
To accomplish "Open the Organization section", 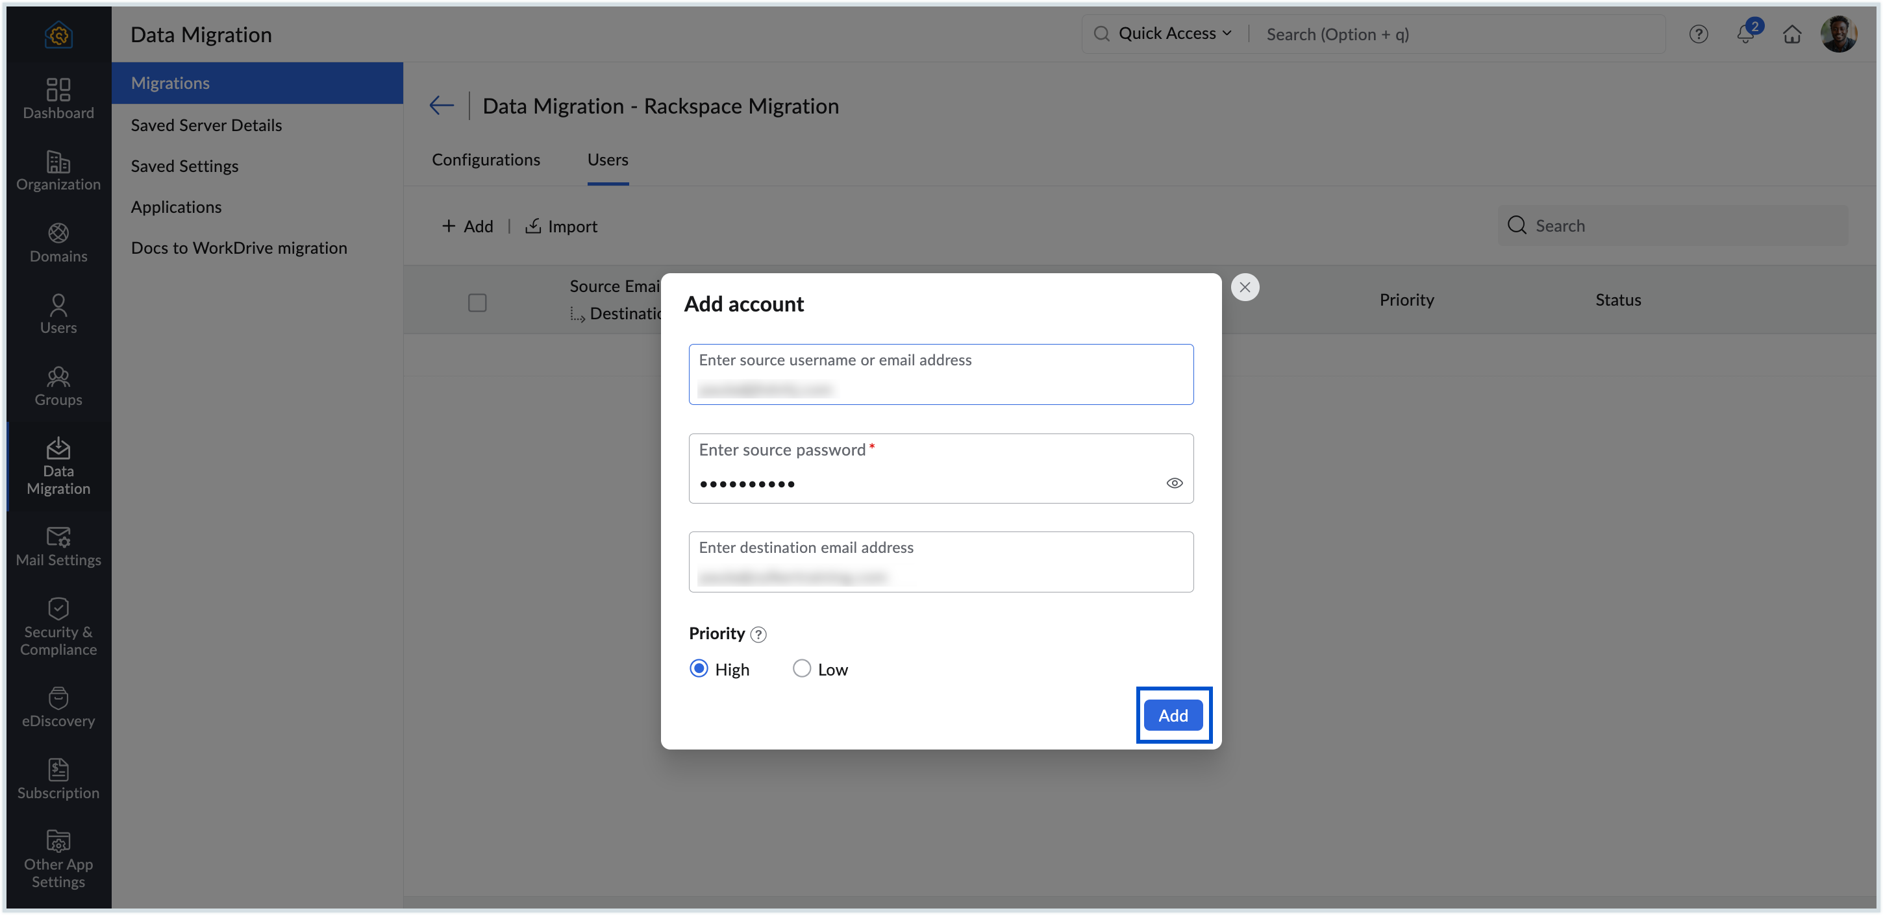I will click(x=58, y=171).
